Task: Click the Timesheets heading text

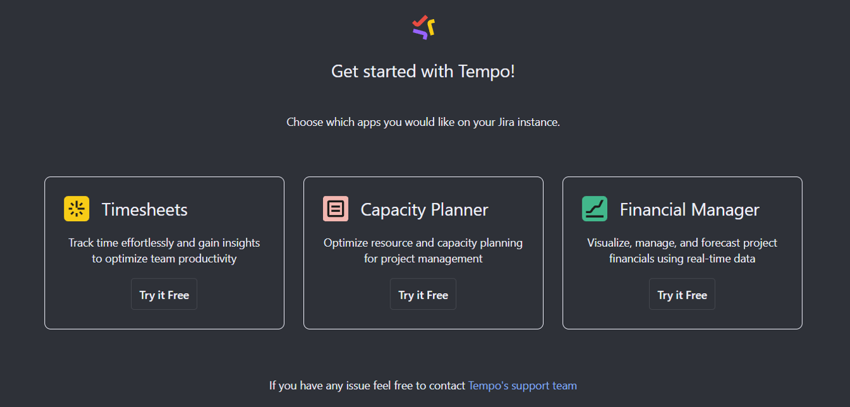Action: tap(144, 209)
